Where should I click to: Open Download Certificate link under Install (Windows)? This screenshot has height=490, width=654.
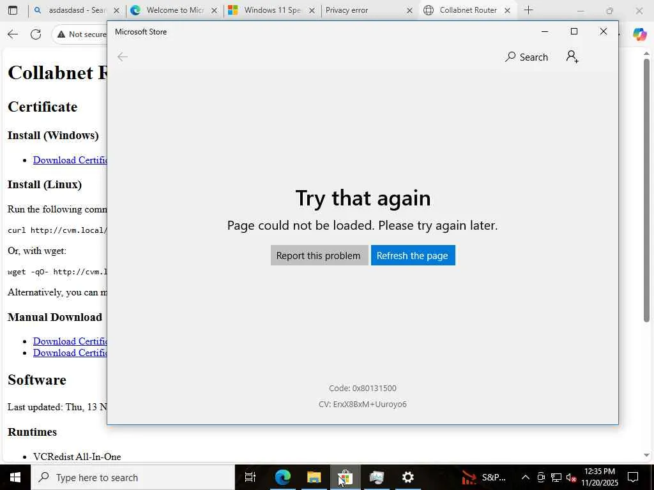point(70,160)
